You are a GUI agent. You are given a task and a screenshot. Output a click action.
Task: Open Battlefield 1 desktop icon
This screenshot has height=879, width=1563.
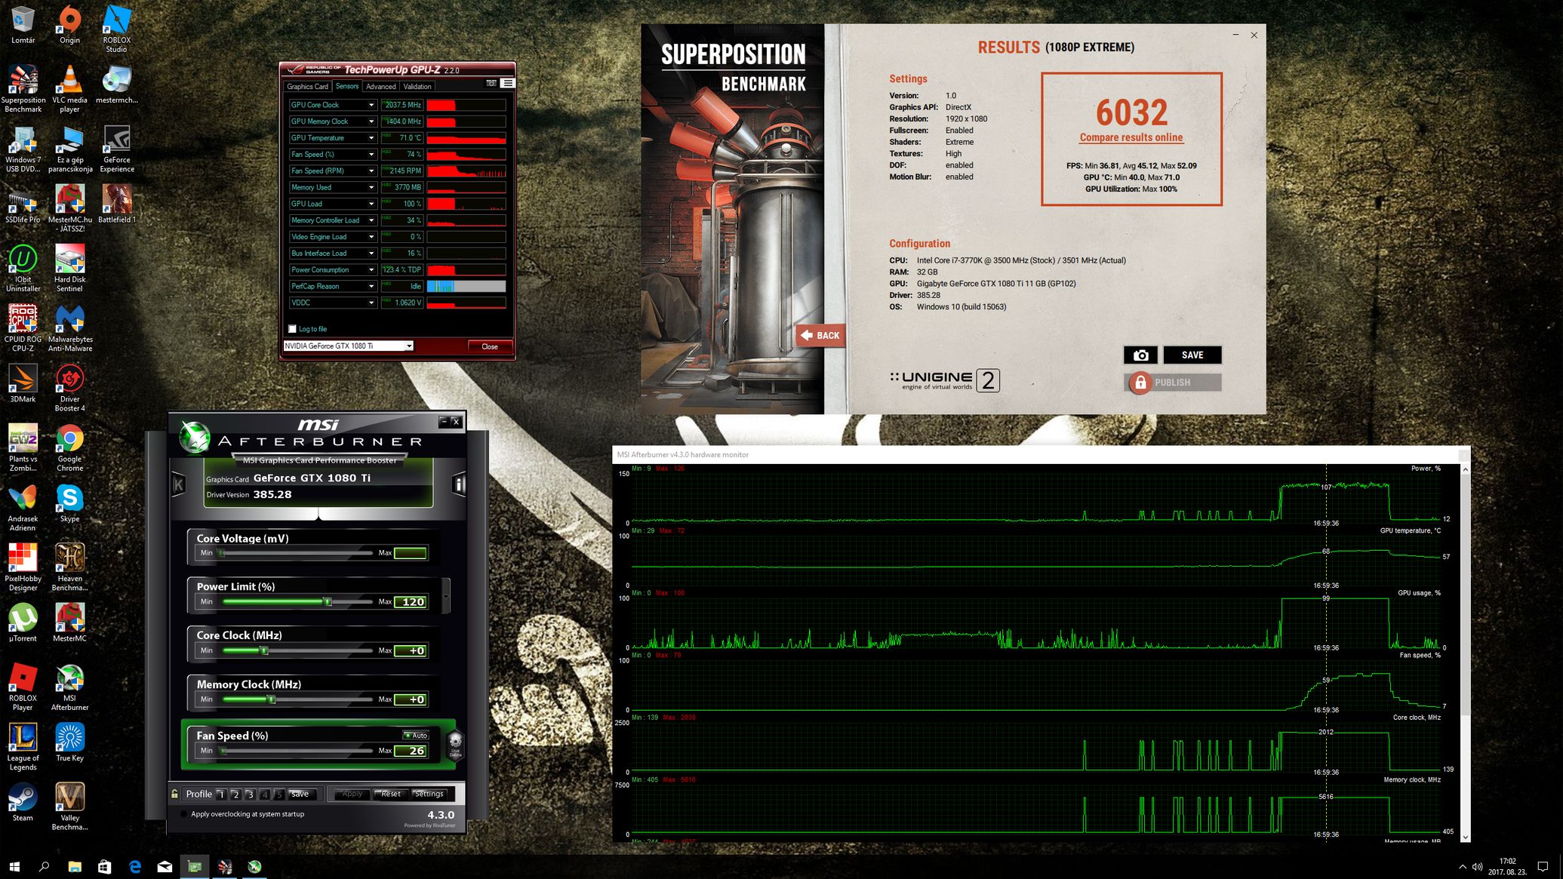point(116,204)
